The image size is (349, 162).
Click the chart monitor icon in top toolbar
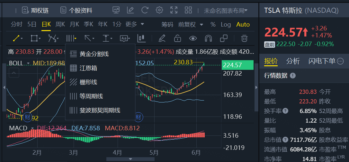tap(116, 10)
